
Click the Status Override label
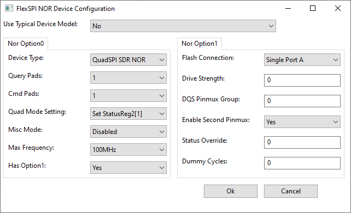click(204, 141)
